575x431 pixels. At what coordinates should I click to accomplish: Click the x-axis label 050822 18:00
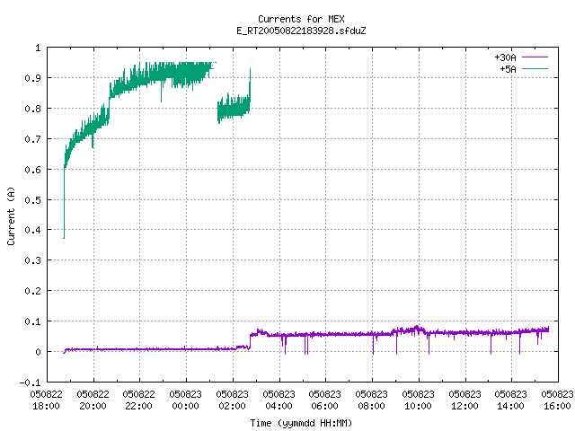[46, 400]
